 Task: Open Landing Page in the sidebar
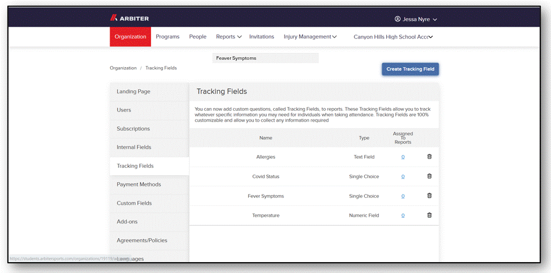point(149,92)
